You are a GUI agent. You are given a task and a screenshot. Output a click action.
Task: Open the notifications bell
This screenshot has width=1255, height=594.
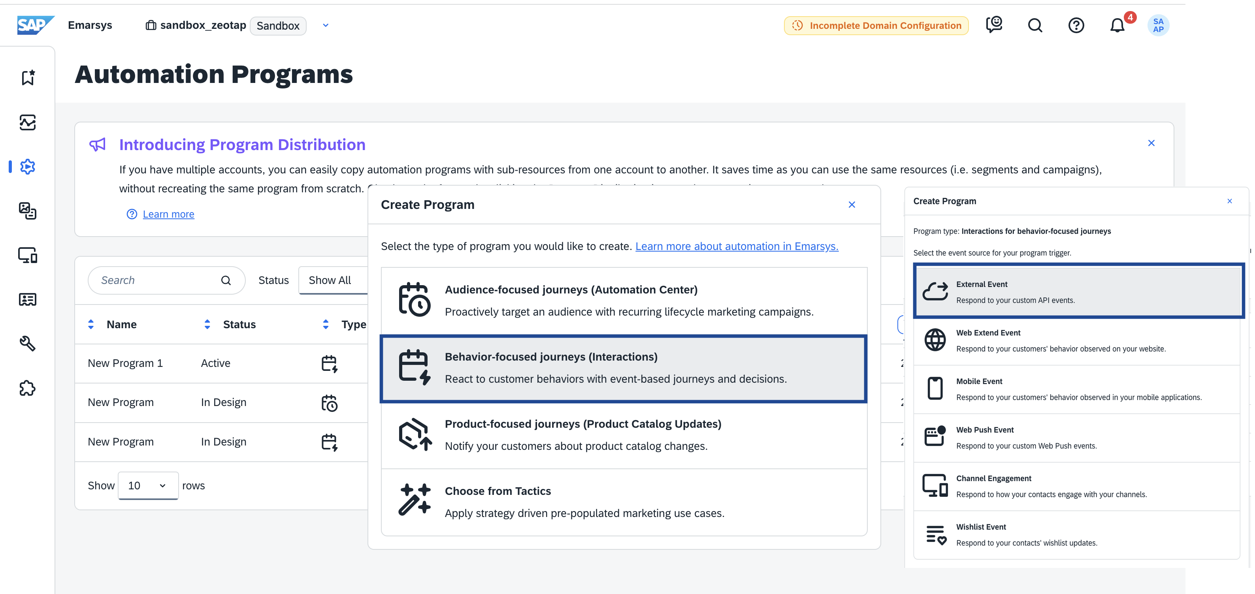tap(1117, 25)
